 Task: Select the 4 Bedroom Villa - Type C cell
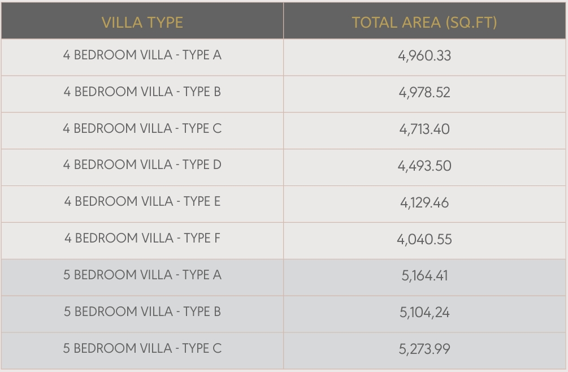pos(142,128)
